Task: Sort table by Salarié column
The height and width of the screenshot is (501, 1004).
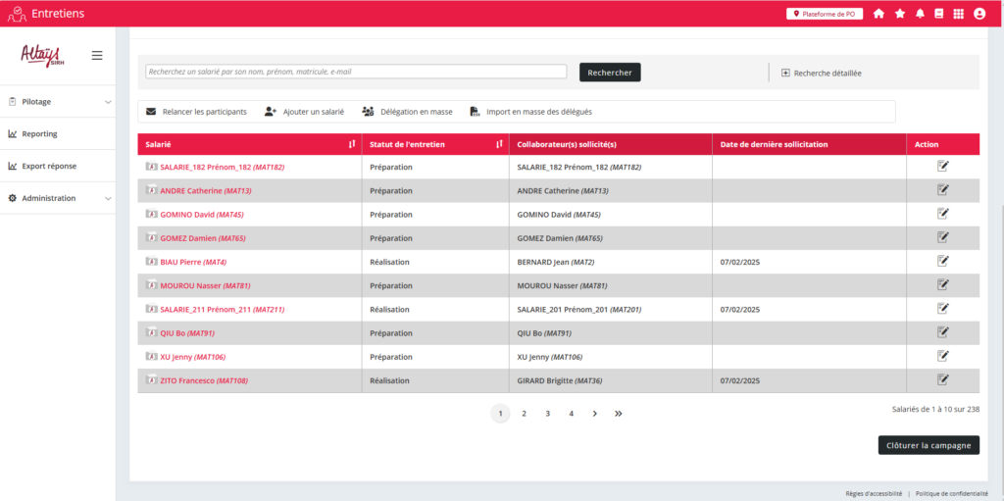Action: 351,144
